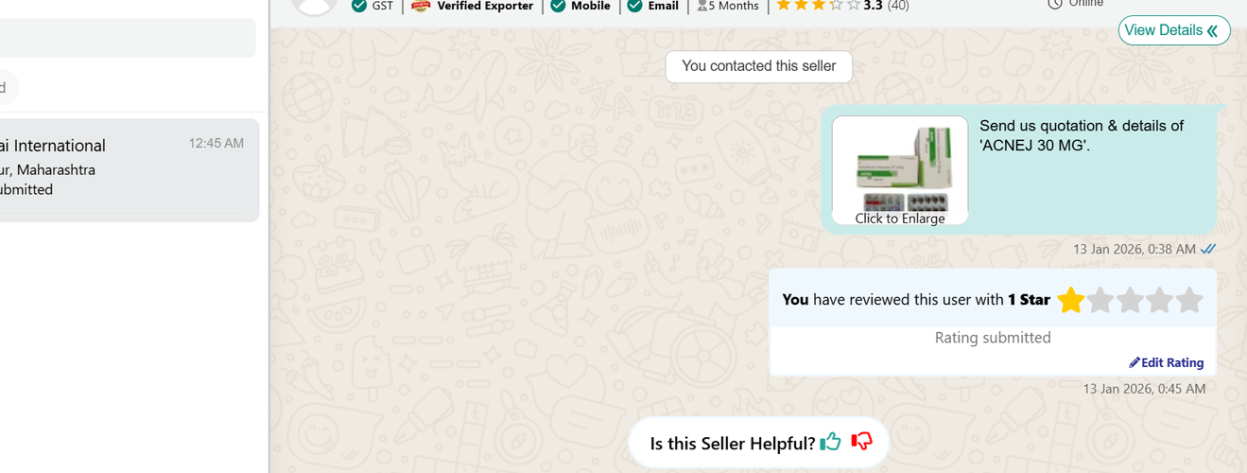This screenshot has height=473, width=1247.
Task: Click the 13 Jan 2026, 0:38 AM timestamp
Action: (x=1134, y=249)
